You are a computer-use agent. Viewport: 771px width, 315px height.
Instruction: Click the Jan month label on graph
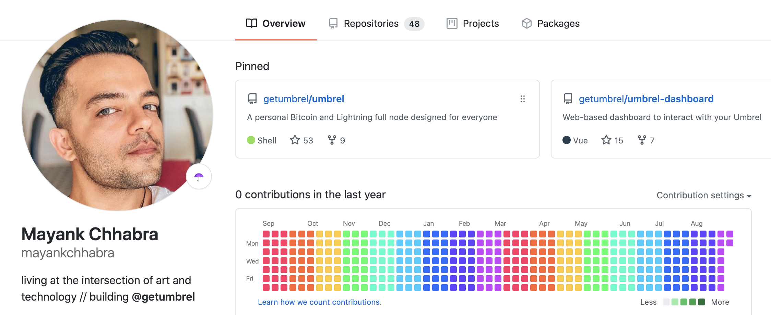pyautogui.click(x=428, y=223)
